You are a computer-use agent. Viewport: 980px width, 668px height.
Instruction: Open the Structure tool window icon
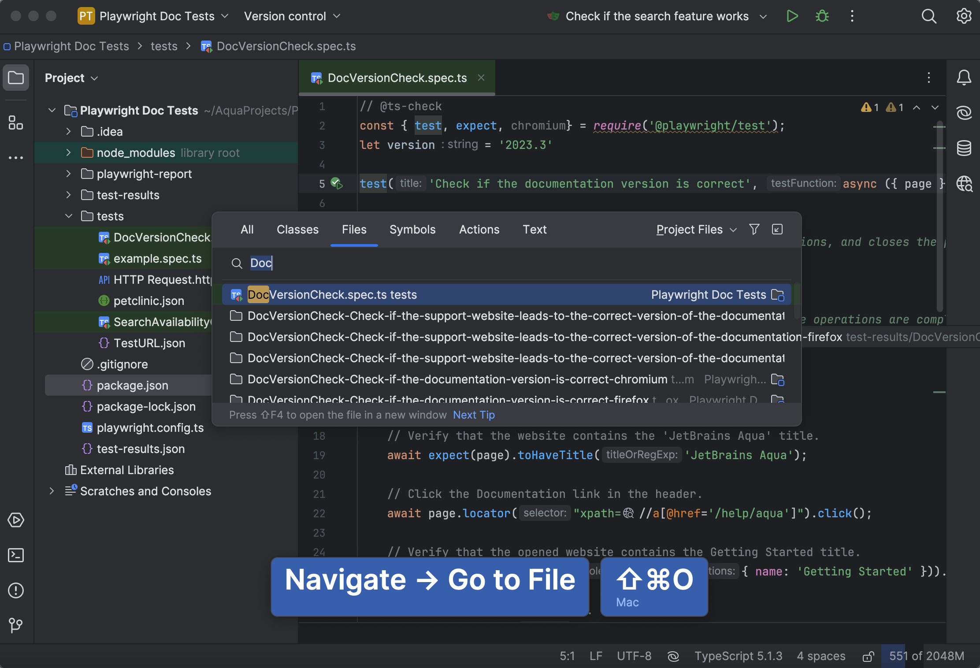(16, 122)
